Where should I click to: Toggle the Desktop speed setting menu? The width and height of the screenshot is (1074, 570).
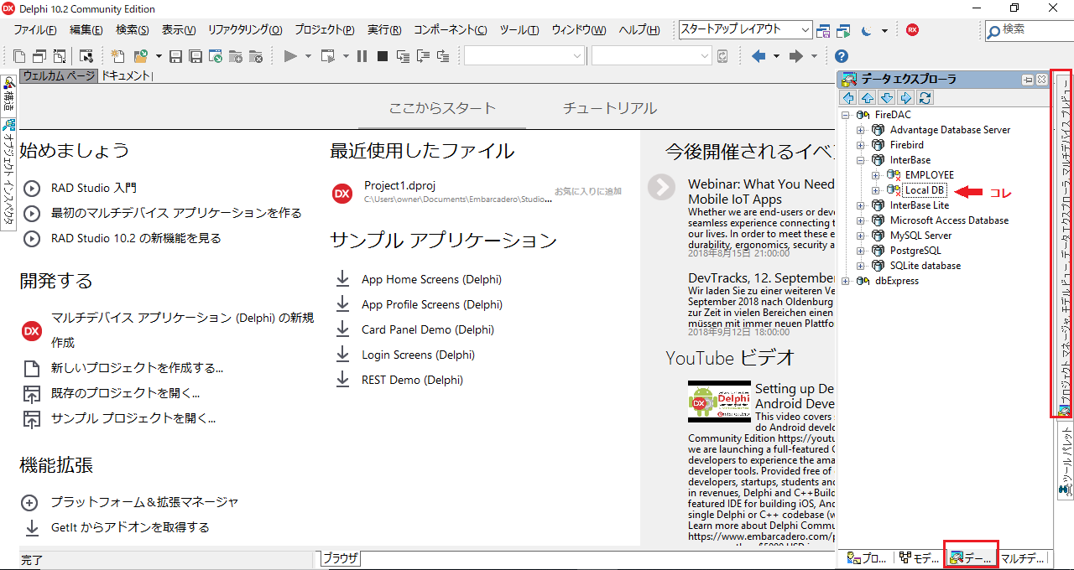click(x=884, y=30)
